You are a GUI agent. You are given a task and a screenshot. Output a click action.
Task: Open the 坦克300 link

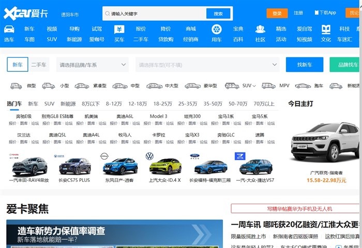[192, 116]
